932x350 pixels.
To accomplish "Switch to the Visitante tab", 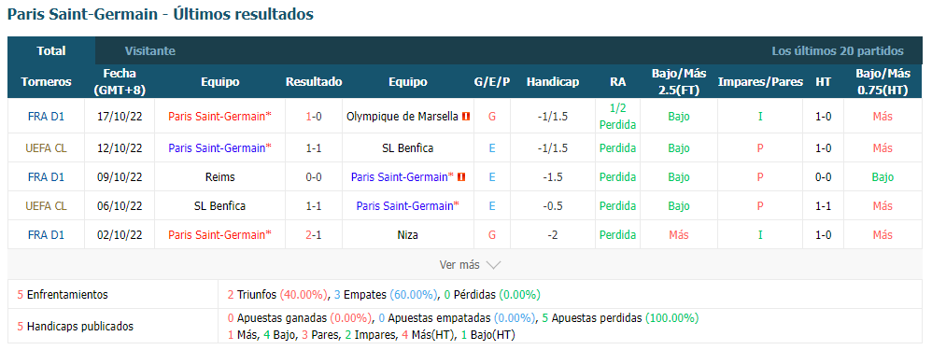I will [149, 51].
